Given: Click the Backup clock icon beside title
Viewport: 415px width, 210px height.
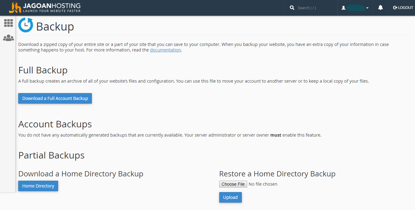Looking at the screenshot, I should tap(26, 25).
